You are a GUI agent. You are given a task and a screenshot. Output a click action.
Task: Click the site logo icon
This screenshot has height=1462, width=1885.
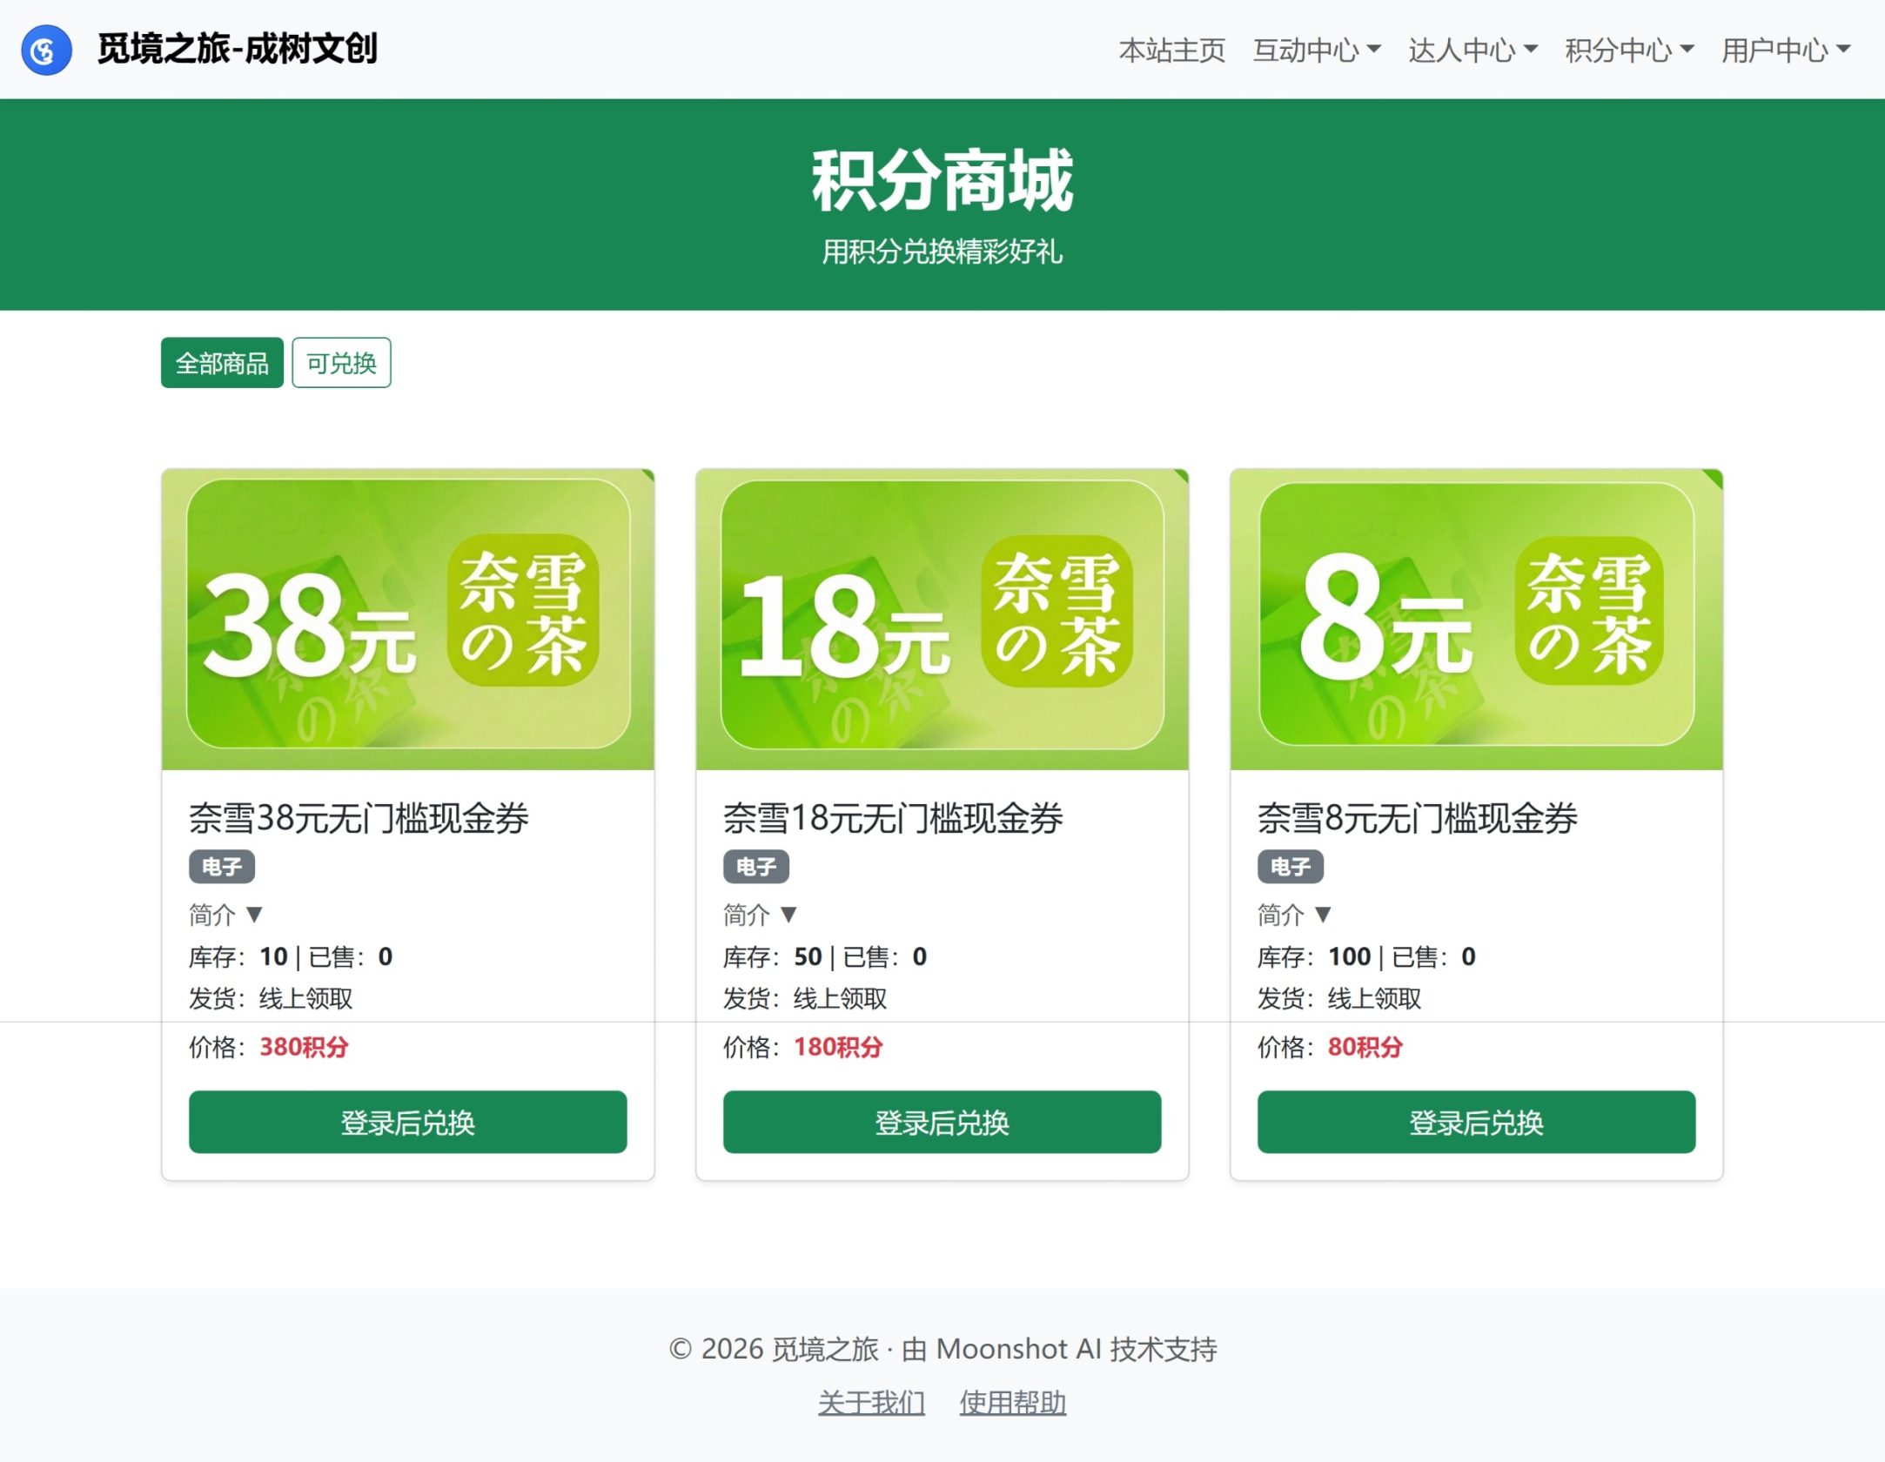point(46,50)
